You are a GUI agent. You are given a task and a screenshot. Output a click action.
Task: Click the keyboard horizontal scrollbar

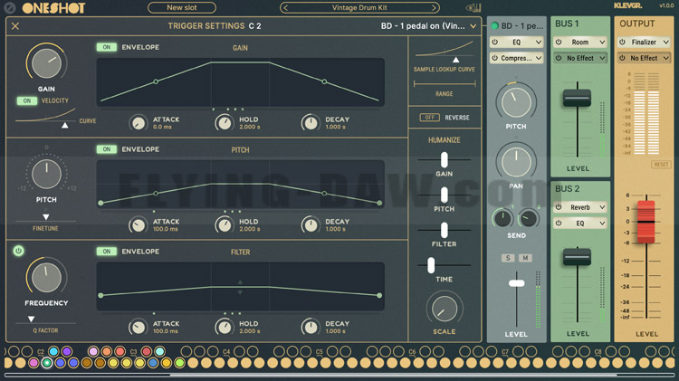pos(393,375)
